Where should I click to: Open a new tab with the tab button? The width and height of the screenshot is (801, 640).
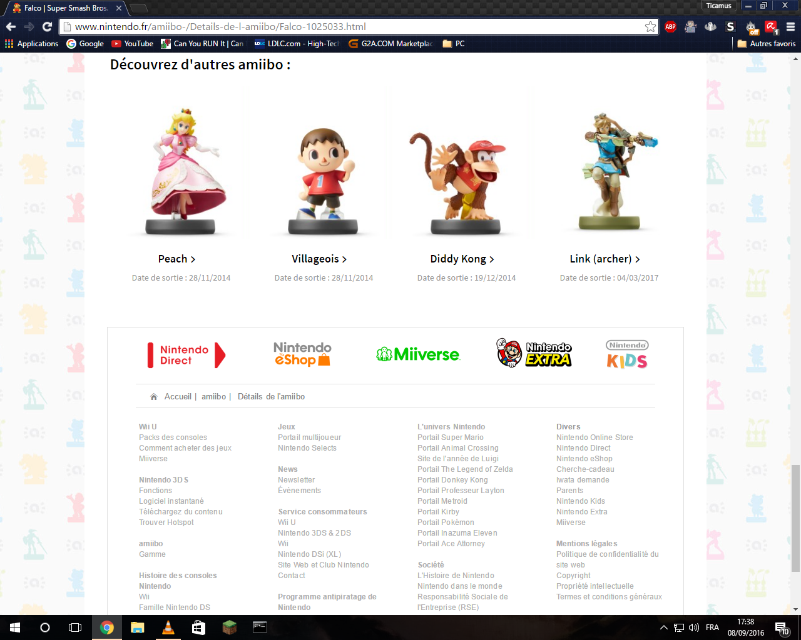point(139,8)
